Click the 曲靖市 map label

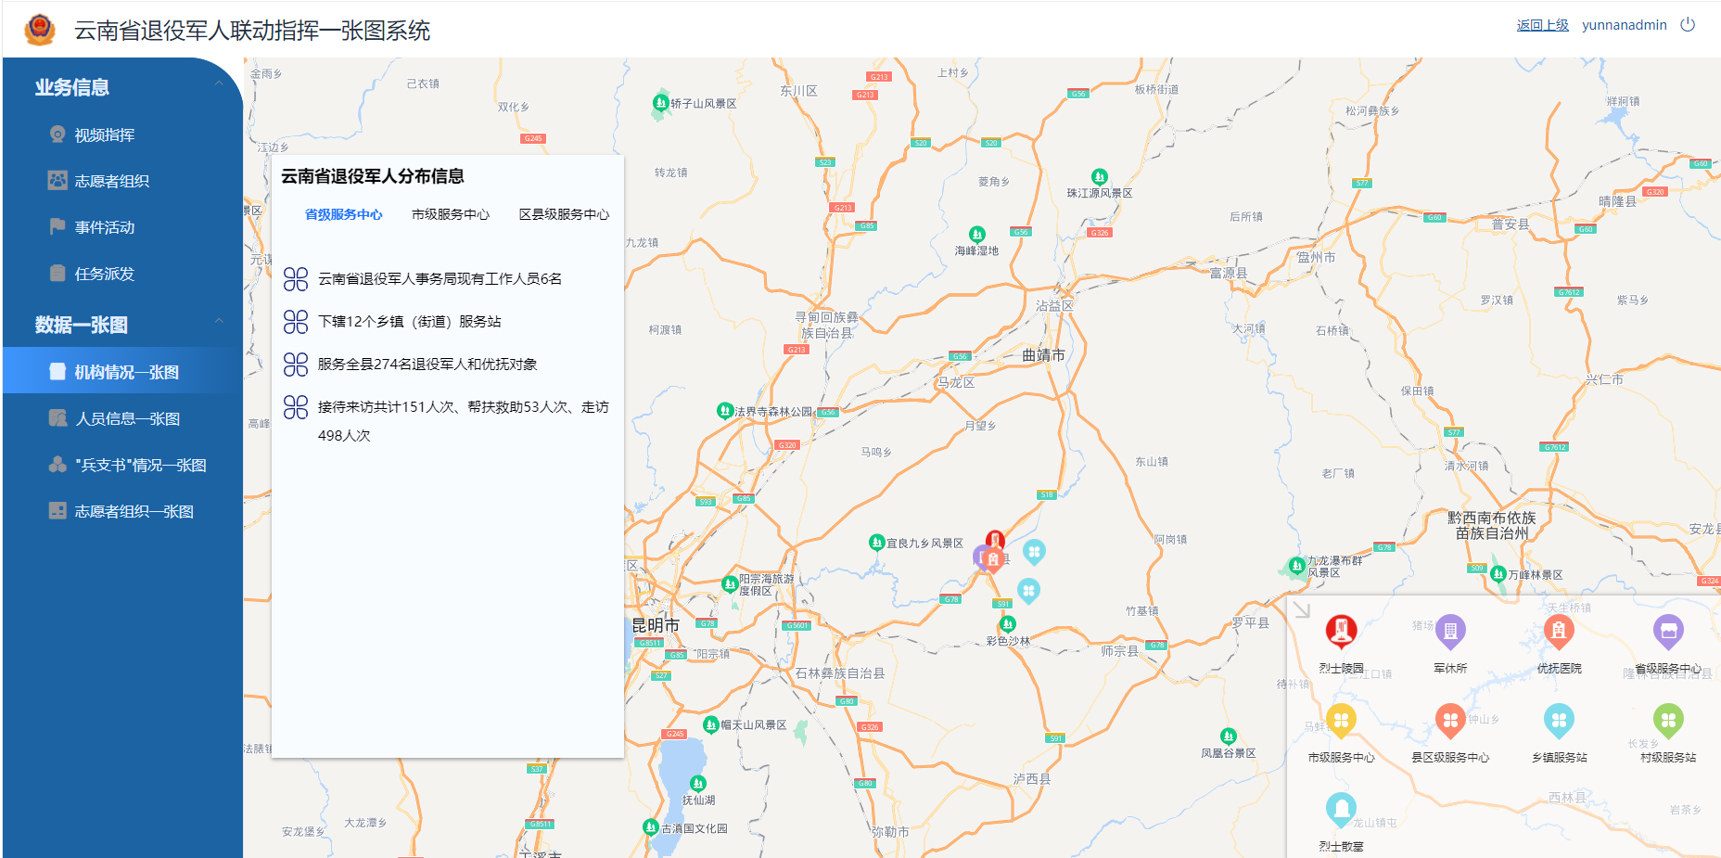pos(1043,355)
